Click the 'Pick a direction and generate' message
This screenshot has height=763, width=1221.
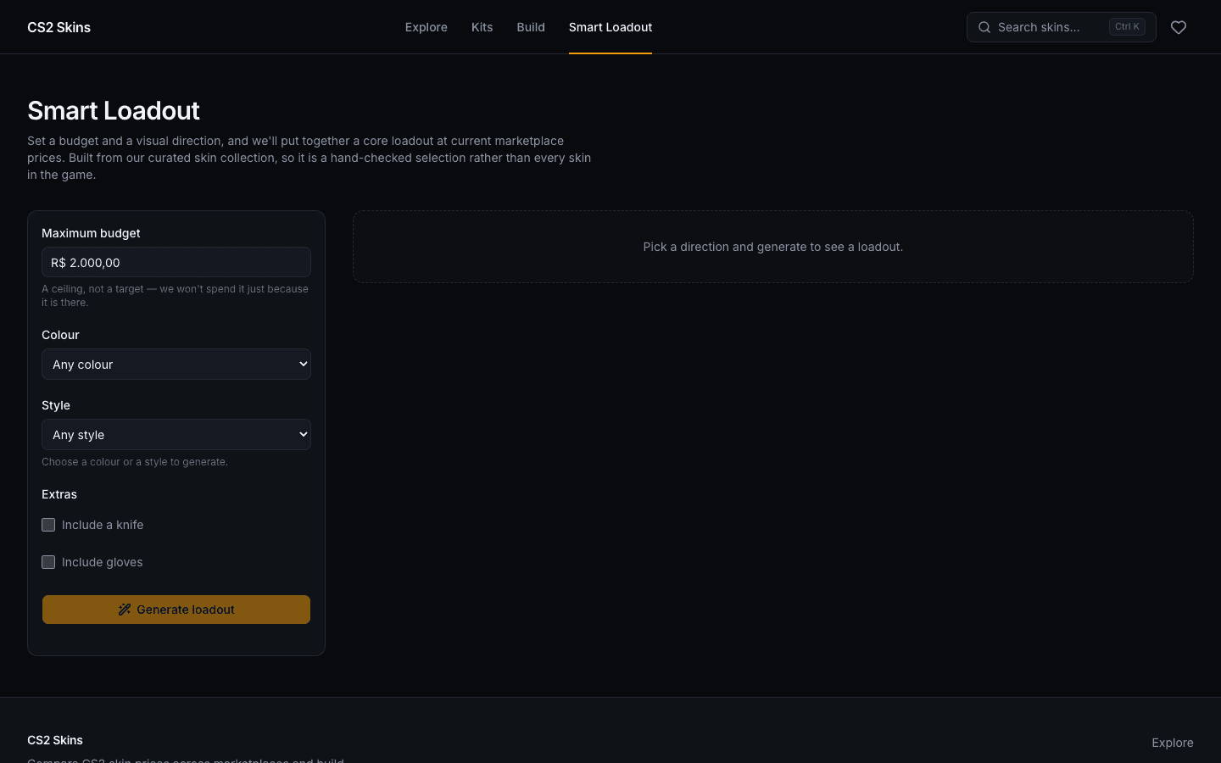(773, 247)
